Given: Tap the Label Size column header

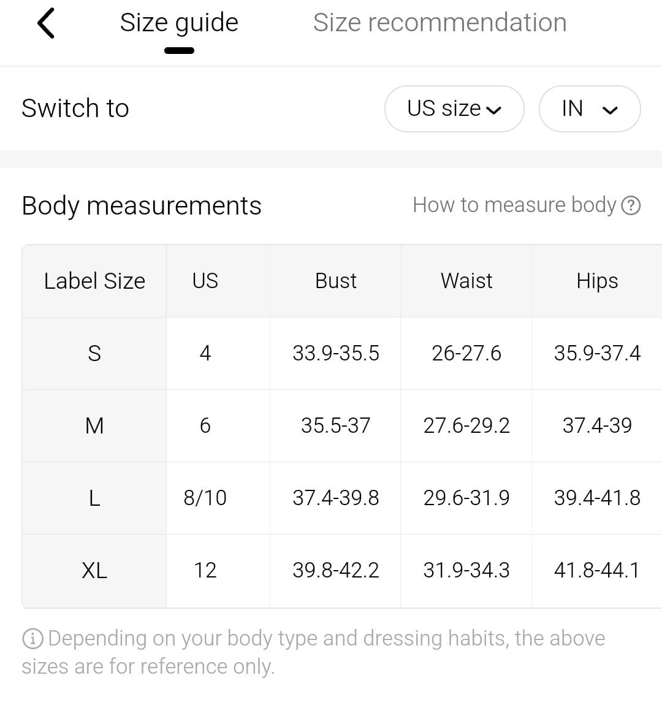Looking at the screenshot, I should pos(94,281).
